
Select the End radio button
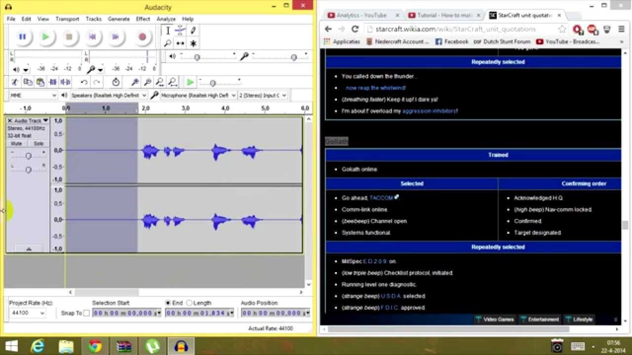coord(168,303)
